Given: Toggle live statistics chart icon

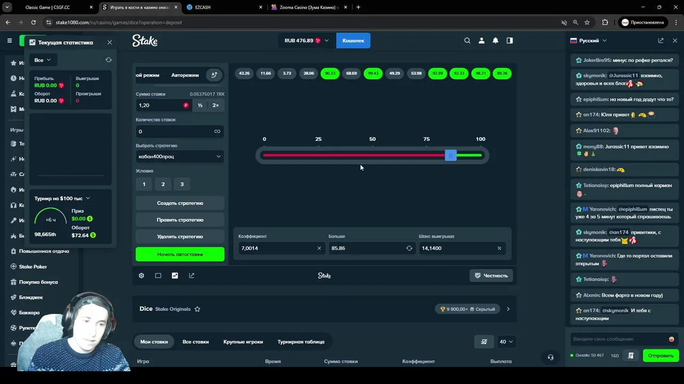Looking at the screenshot, I should pyautogui.click(x=175, y=276).
